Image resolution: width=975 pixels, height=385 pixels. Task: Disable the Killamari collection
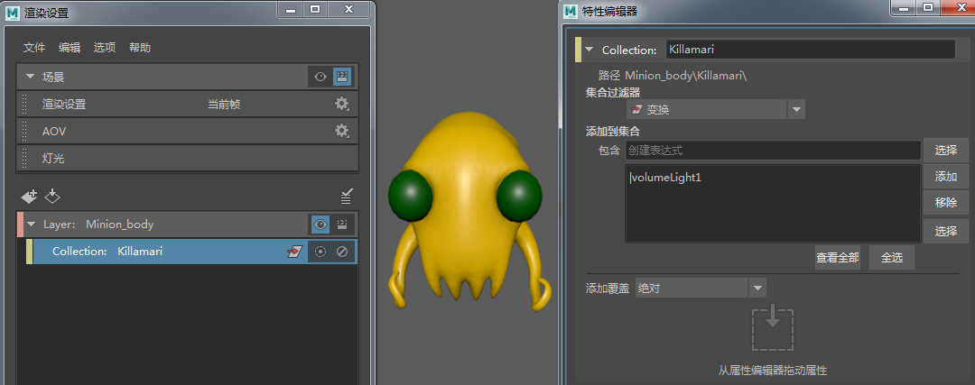341,252
